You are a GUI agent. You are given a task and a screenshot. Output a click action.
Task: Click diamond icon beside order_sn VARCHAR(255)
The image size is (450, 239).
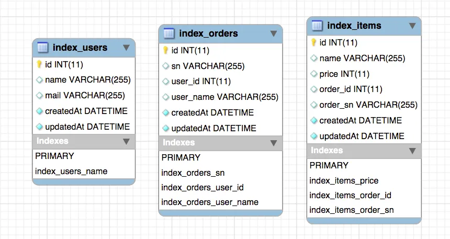(313, 105)
